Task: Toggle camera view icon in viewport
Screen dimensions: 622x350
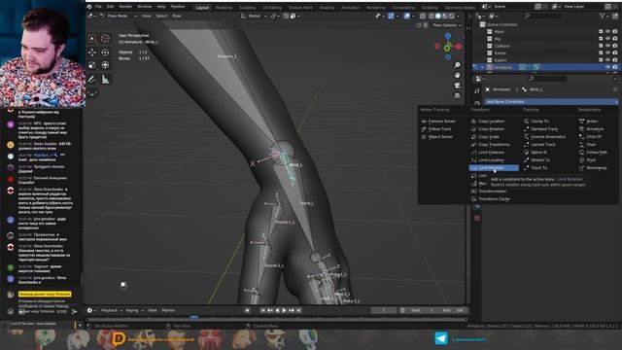Action: click(457, 86)
